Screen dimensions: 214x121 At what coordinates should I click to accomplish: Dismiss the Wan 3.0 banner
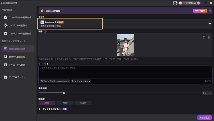click(x=210, y=11)
